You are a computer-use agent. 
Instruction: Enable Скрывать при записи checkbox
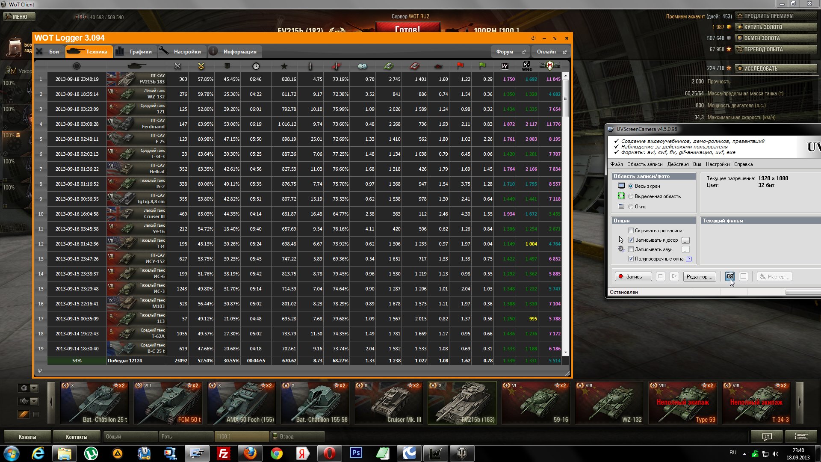coord(631,231)
